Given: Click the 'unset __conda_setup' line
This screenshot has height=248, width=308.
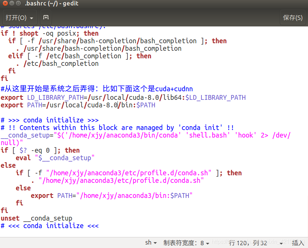Looking at the screenshot, I should [36, 218].
